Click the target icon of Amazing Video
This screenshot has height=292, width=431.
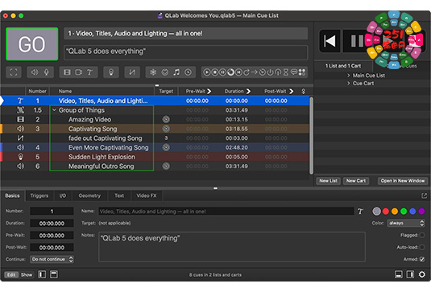(x=166, y=119)
